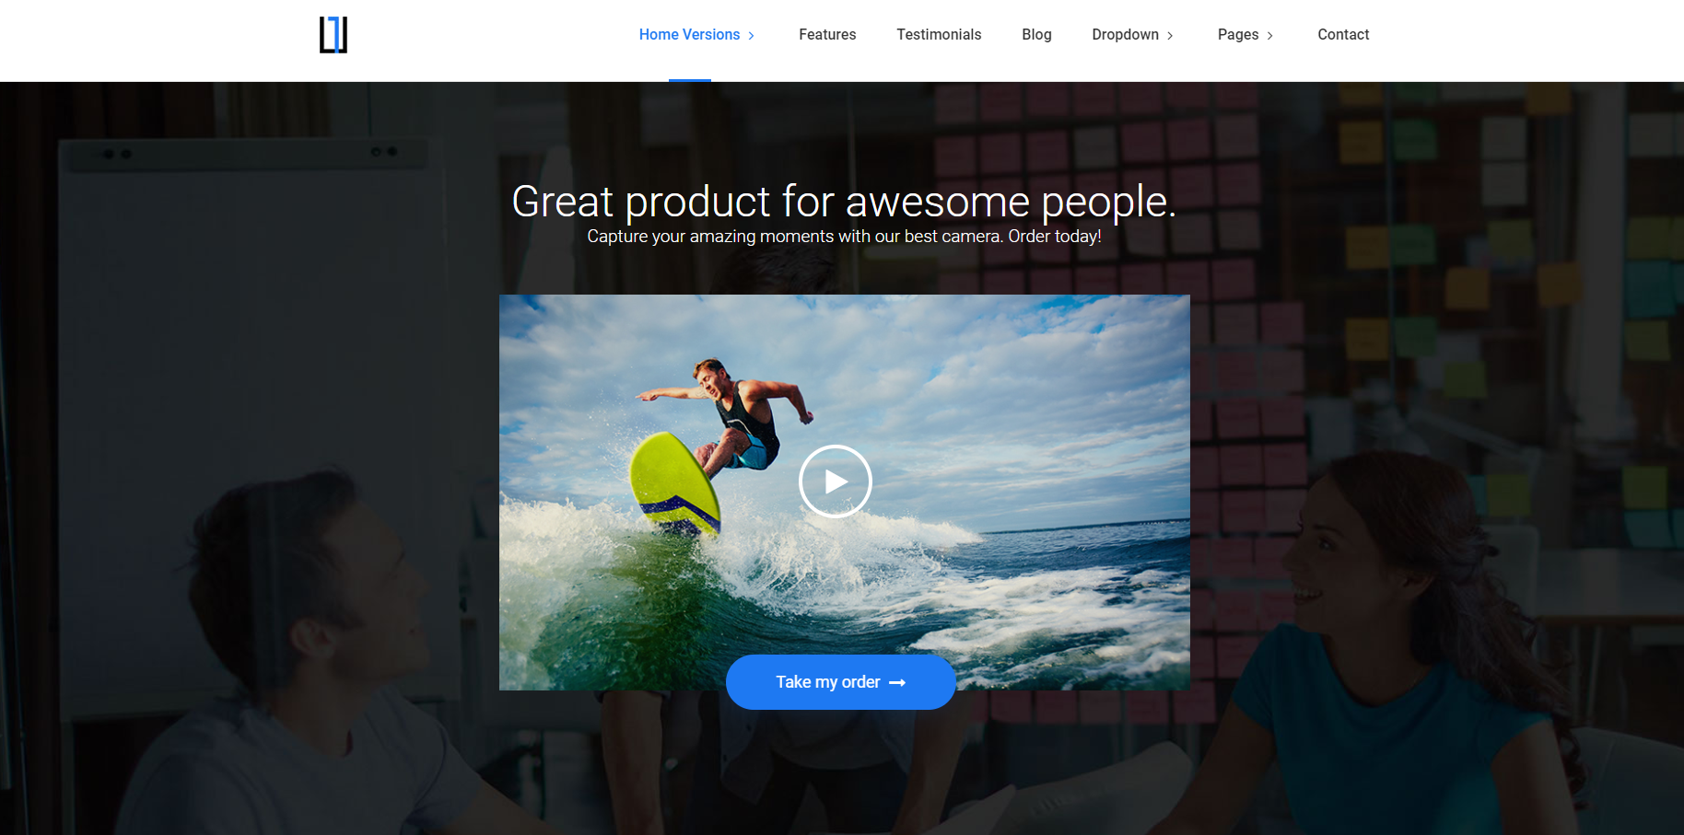The height and width of the screenshot is (835, 1684).
Task: Open the Dropdown nav item
Action: [1124, 35]
